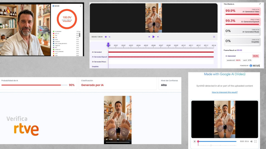This screenshot has height=149, width=266.
Task: Open the 0% AI-Generated Music result card
Action: click(242, 32)
